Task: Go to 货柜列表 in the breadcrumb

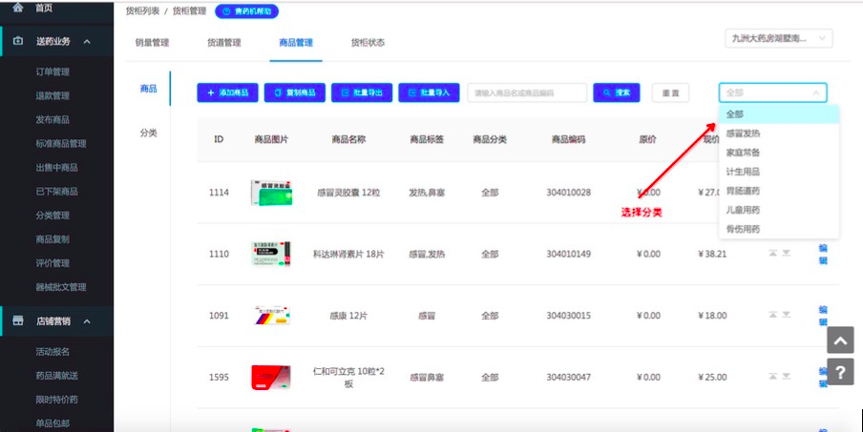Action: [142, 11]
